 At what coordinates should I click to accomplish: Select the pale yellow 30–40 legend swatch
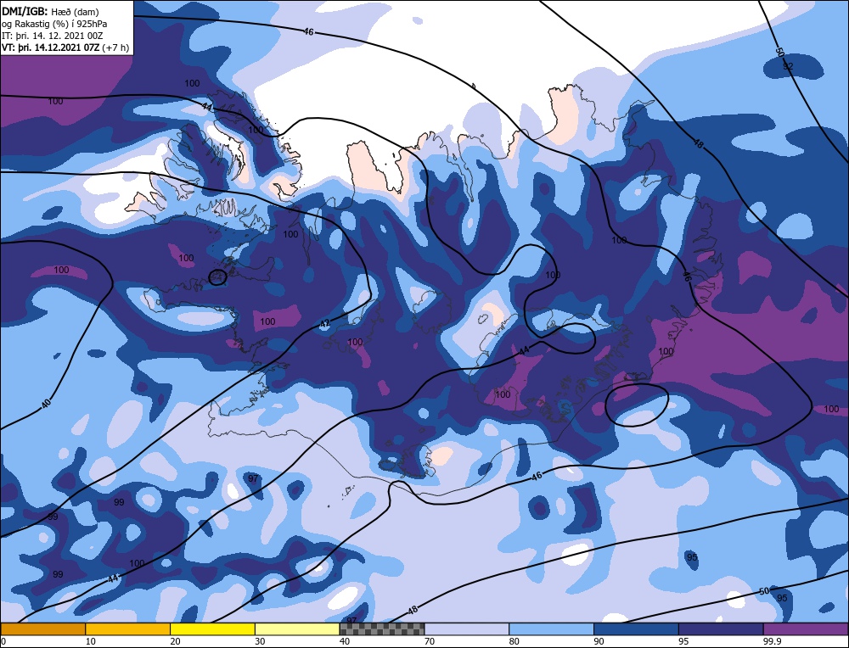[x=297, y=628]
